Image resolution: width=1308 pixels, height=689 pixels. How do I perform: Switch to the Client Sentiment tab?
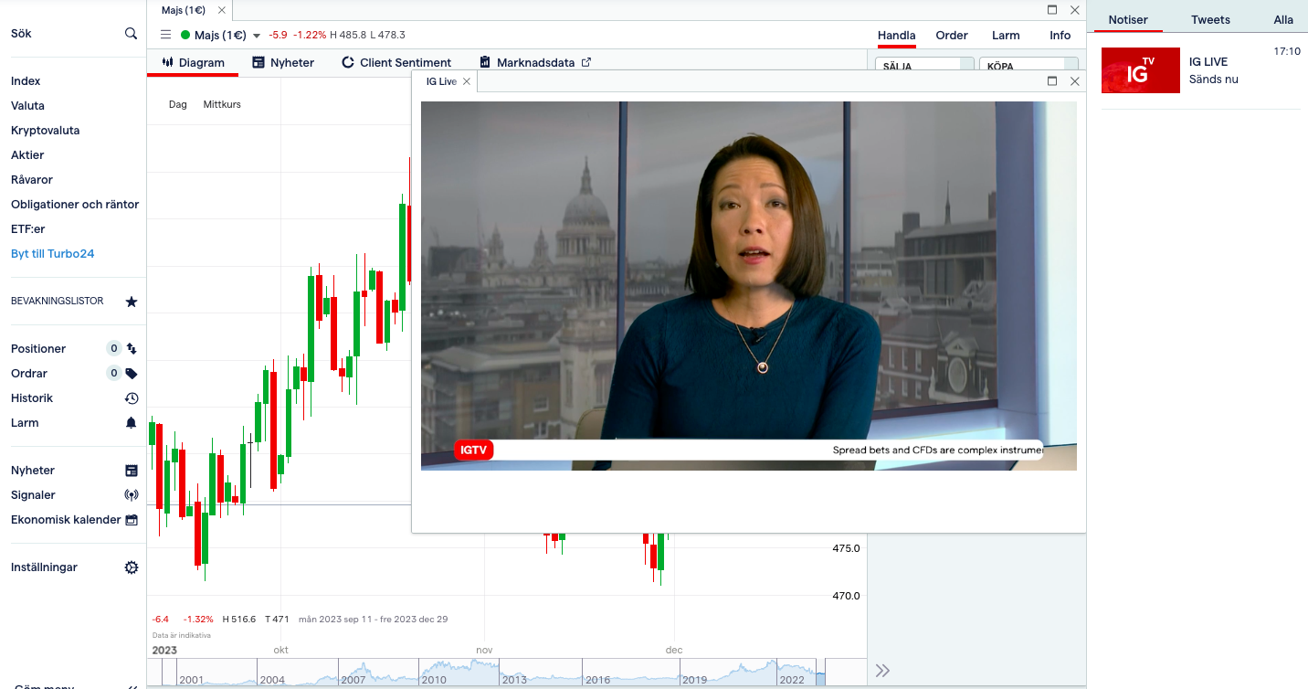[396, 63]
